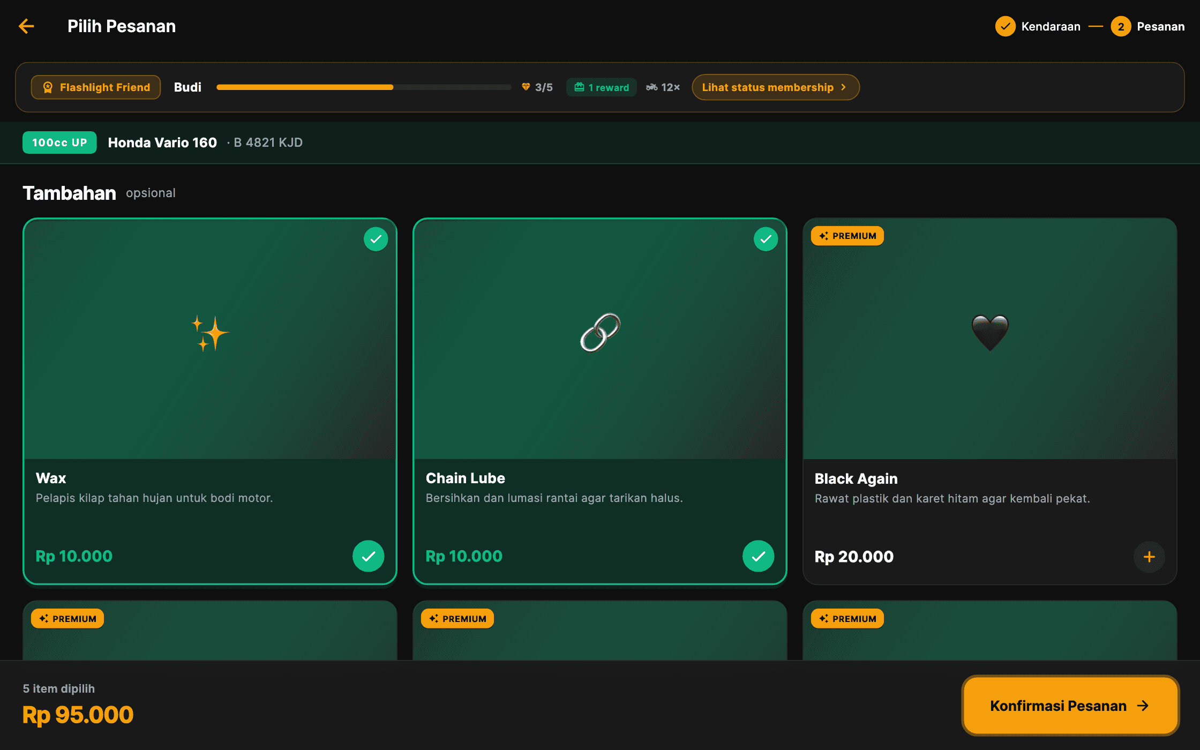Click the Kendaraan step label
The image size is (1200, 750).
[x=1051, y=26]
